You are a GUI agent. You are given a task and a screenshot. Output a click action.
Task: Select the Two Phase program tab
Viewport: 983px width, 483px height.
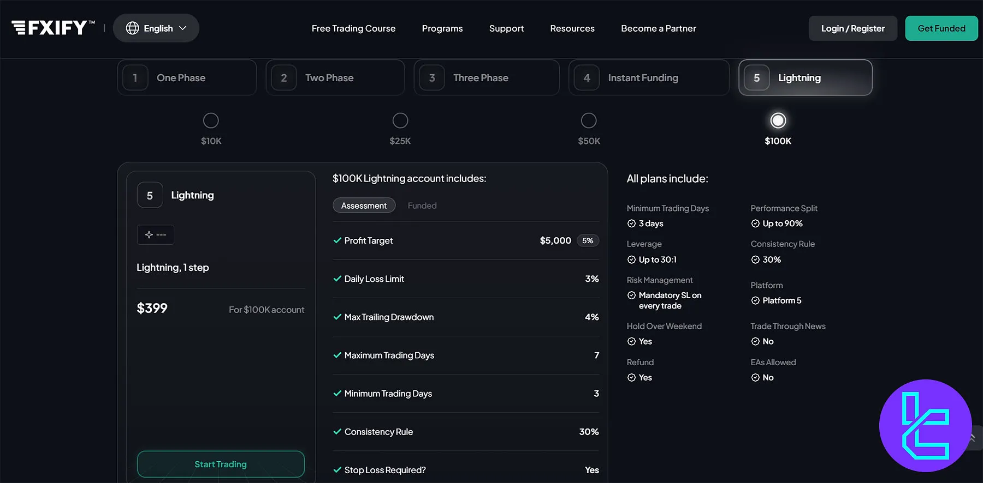click(335, 78)
